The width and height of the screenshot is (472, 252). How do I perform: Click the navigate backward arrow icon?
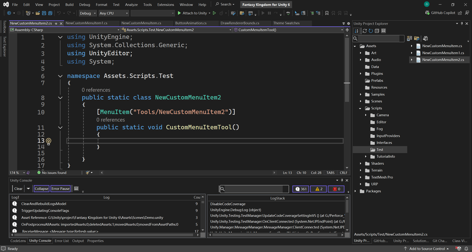click(9, 13)
